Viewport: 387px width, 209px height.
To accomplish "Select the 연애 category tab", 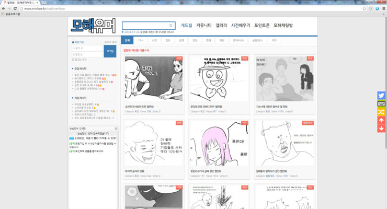I will coord(209,40).
